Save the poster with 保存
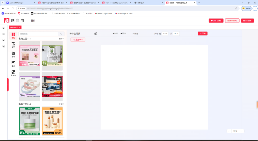Image resolution: width=258 pixels, height=141 pixels. (135, 34)
